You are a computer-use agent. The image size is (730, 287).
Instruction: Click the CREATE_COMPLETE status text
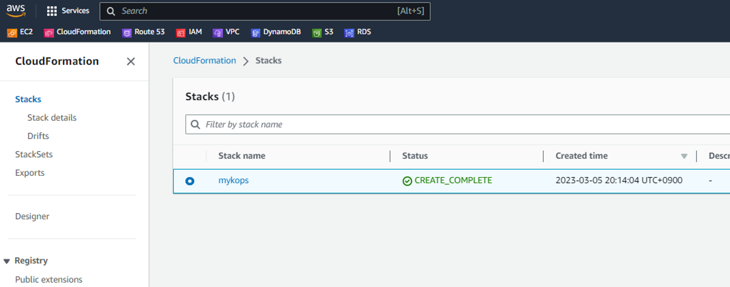(x=453, y=181)
